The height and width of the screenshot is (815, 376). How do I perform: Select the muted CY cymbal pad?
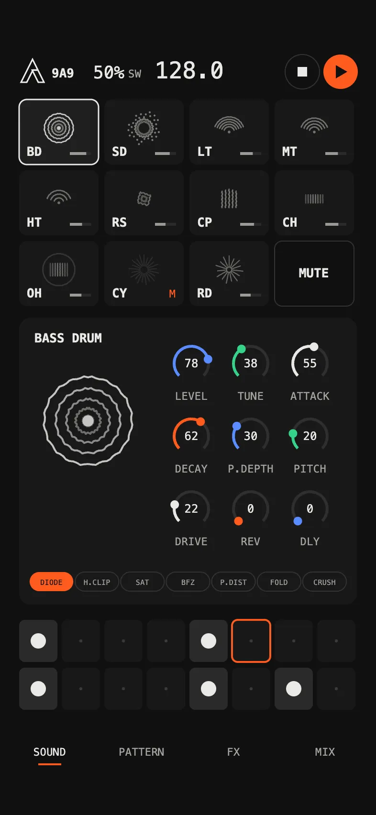point(144,274)
